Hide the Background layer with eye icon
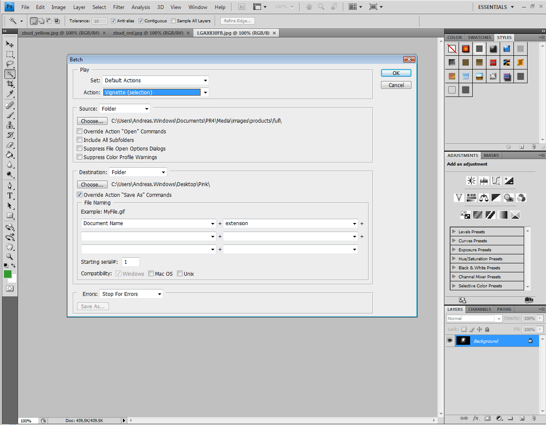The image size is (546, 425). pyautogui.click(x=450, y=341)
